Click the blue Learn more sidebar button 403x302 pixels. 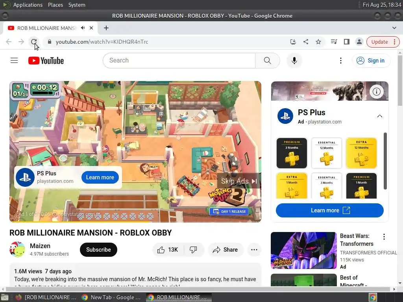[x=330, y=210]
